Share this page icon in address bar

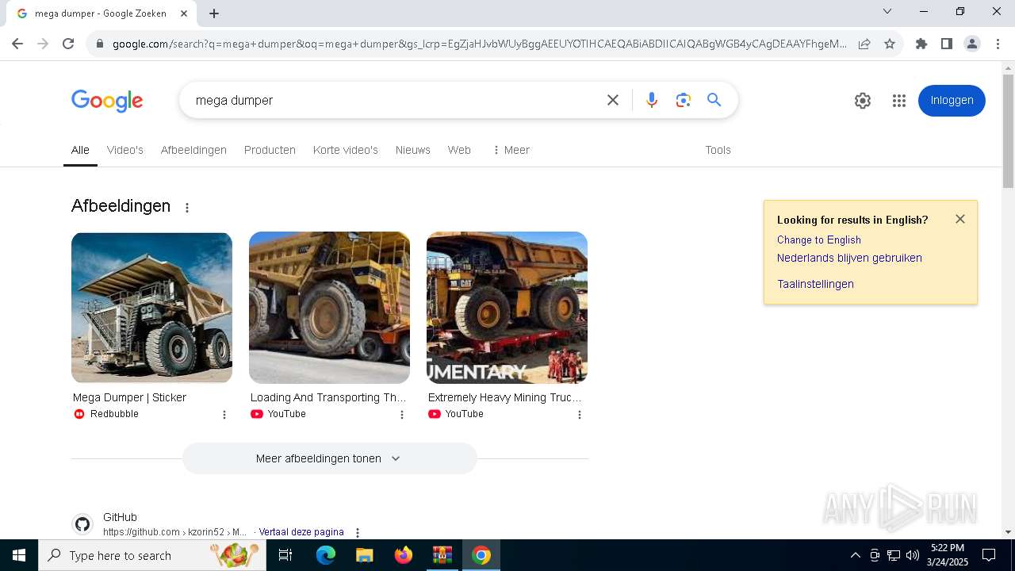click(x=864, y=44)
